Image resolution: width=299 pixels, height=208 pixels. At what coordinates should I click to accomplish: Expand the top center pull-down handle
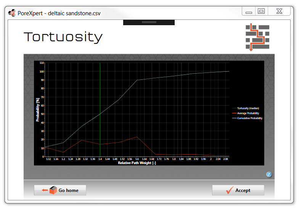(149, 23)
